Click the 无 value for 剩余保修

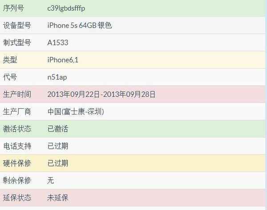(51, 181)
